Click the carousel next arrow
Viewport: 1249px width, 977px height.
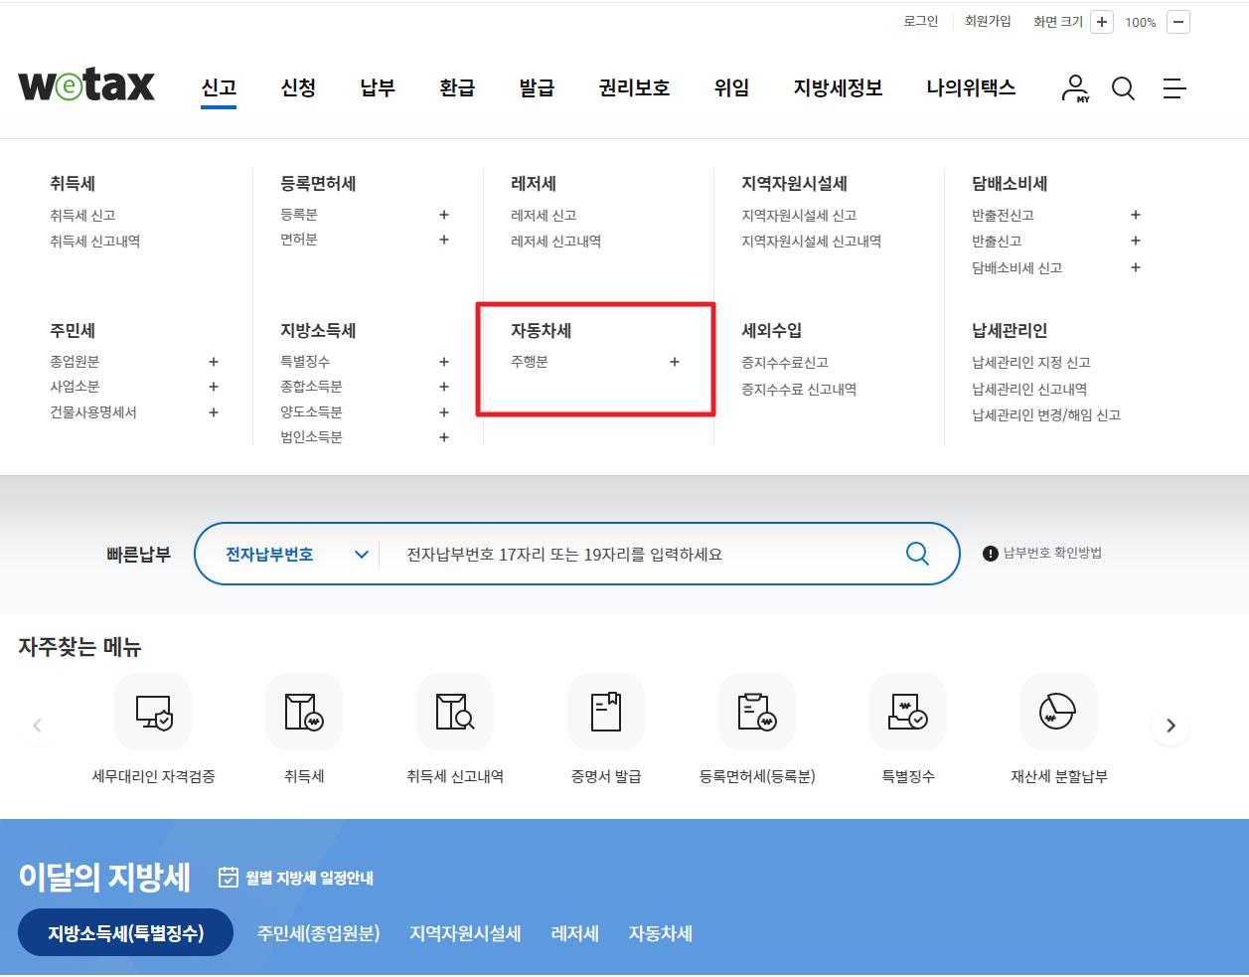1171,726
